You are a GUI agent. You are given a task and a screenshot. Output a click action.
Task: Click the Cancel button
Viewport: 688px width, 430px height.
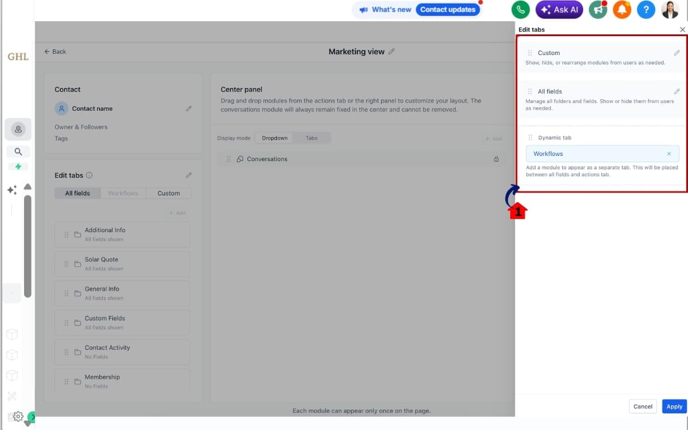pos(643,406)
